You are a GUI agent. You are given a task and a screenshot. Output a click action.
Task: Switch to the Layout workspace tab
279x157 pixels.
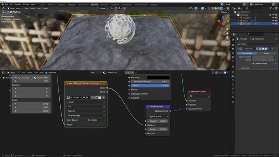tap(42, 5)
